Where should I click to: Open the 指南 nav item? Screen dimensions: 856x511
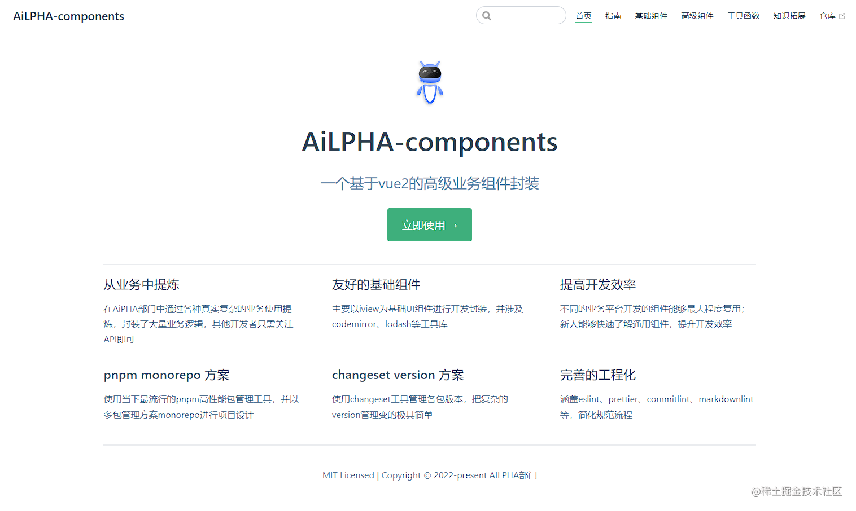613,16
